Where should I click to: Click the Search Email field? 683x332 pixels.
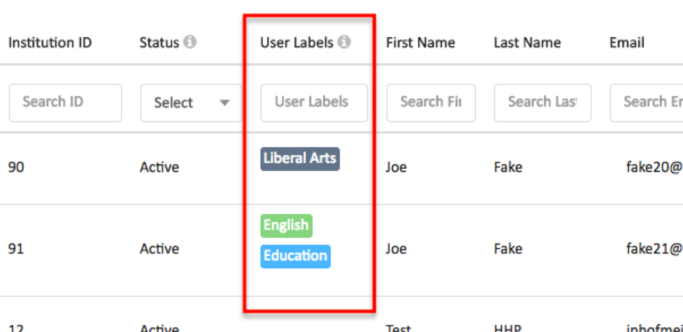(x=647, y=103)
